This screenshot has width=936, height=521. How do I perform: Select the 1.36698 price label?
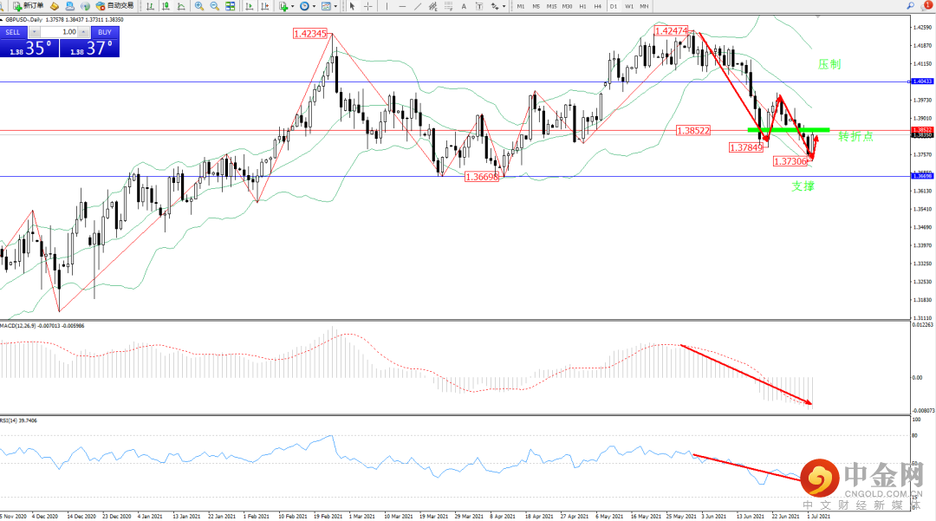482,177
